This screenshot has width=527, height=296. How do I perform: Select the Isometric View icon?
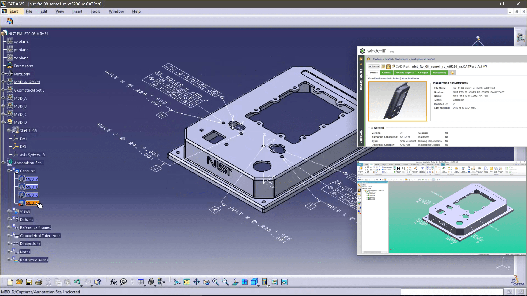pos(254,282)
